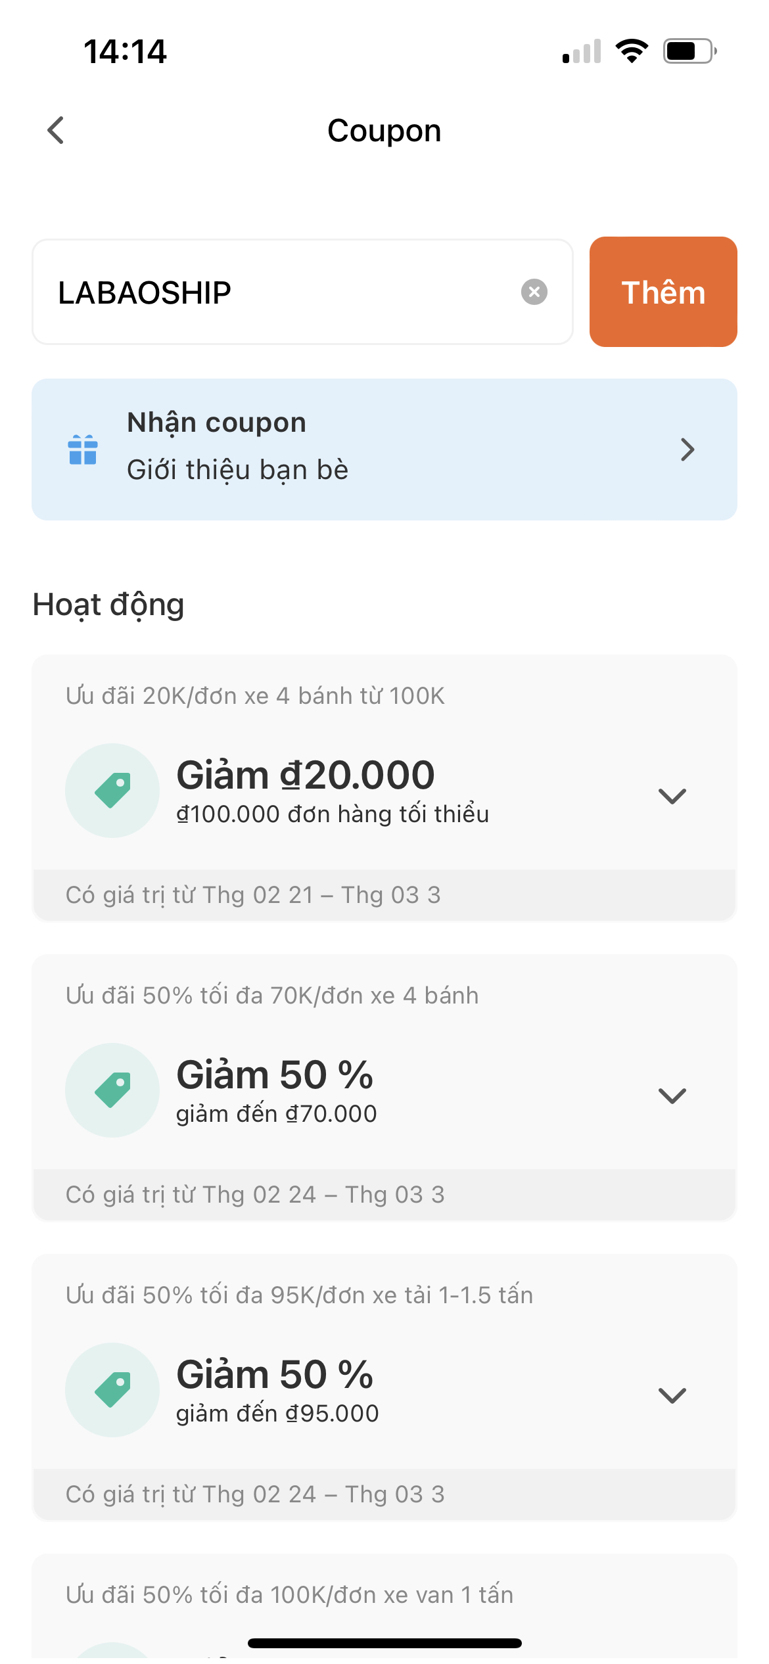Click the coupon code input field
The image size is (769, 1664).
(x=302, y=292)
